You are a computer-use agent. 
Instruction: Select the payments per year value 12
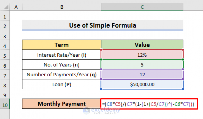point(142,75)
